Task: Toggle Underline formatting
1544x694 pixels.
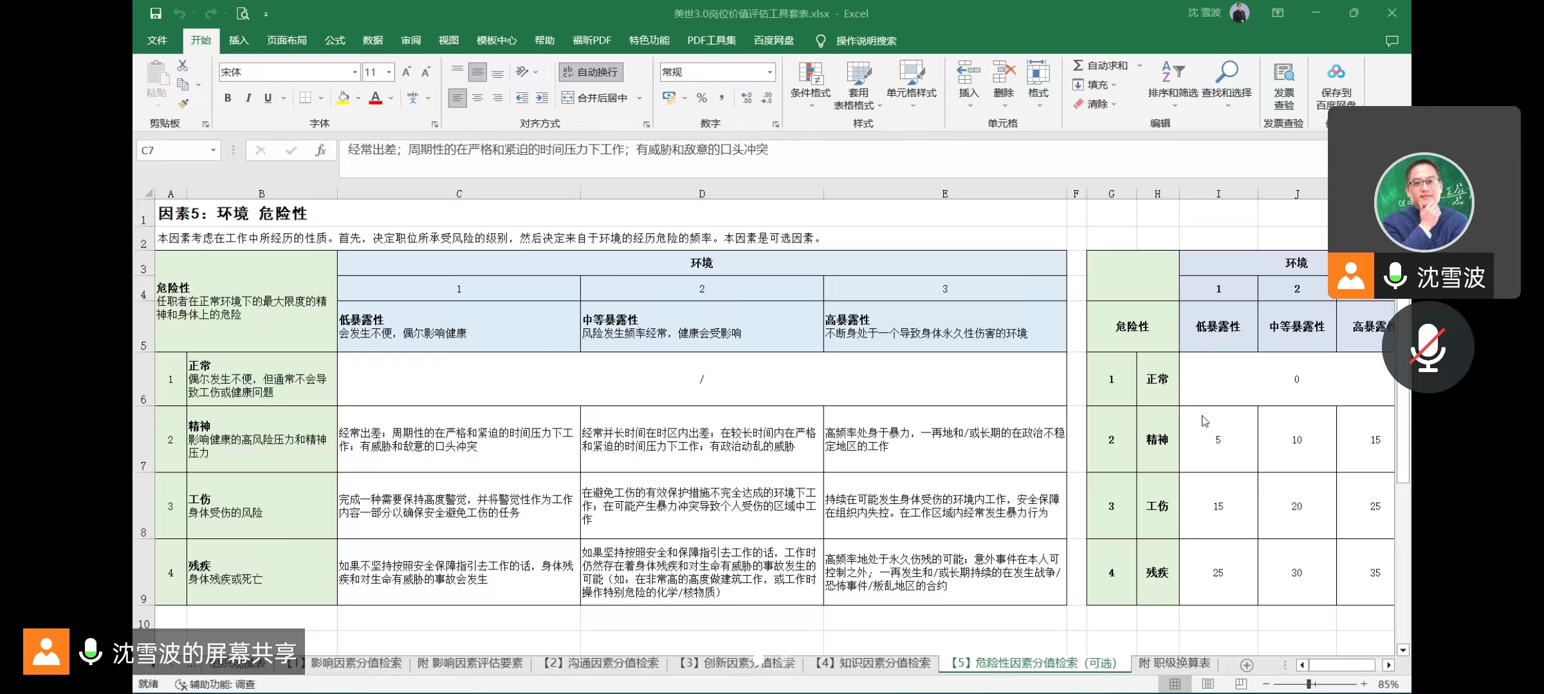Action: coord(268,98)
